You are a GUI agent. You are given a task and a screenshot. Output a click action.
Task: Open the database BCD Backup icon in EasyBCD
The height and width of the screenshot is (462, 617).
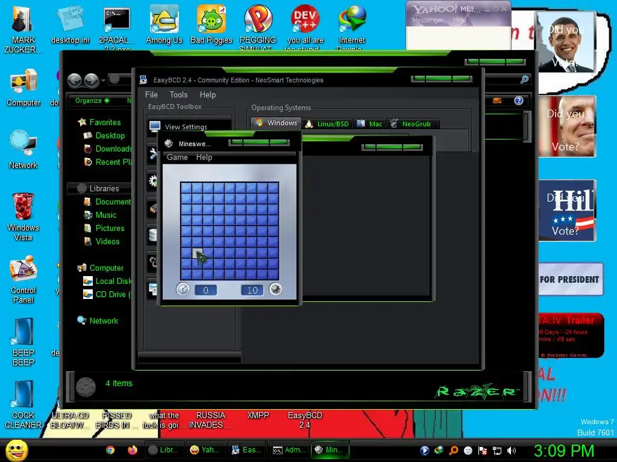click(x=152, y=235)
